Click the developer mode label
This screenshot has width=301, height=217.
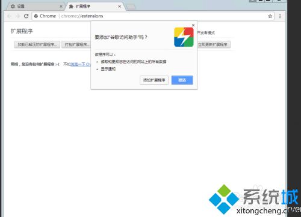[206, 33]
